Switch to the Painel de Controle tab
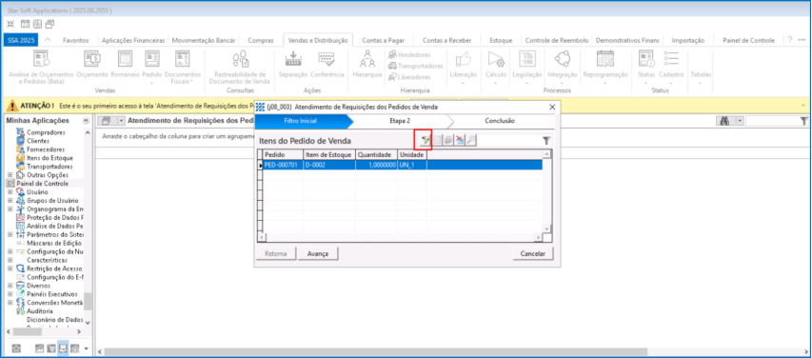 coord(748,40)
